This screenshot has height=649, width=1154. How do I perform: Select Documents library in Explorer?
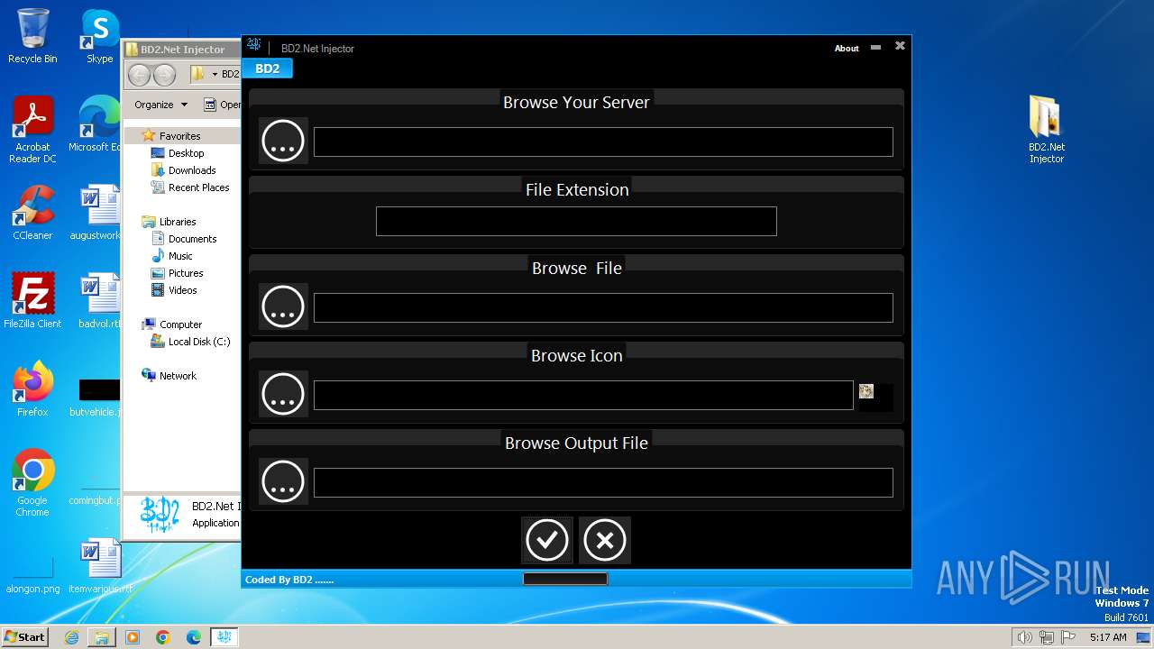click(192, 239)
